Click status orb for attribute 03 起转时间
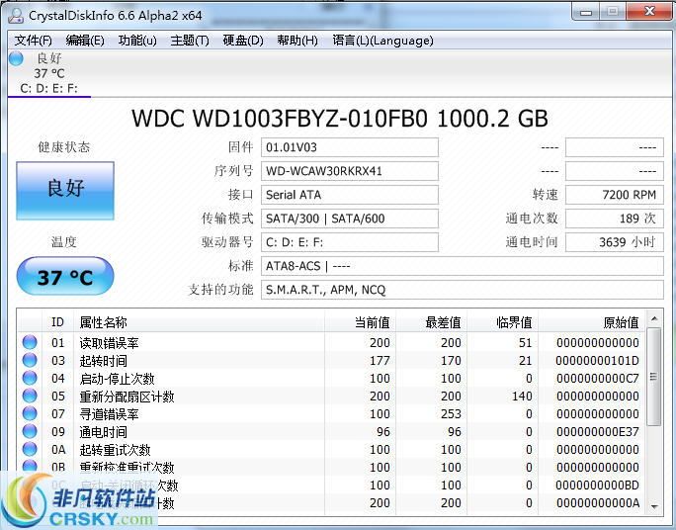 click(30, 360)
